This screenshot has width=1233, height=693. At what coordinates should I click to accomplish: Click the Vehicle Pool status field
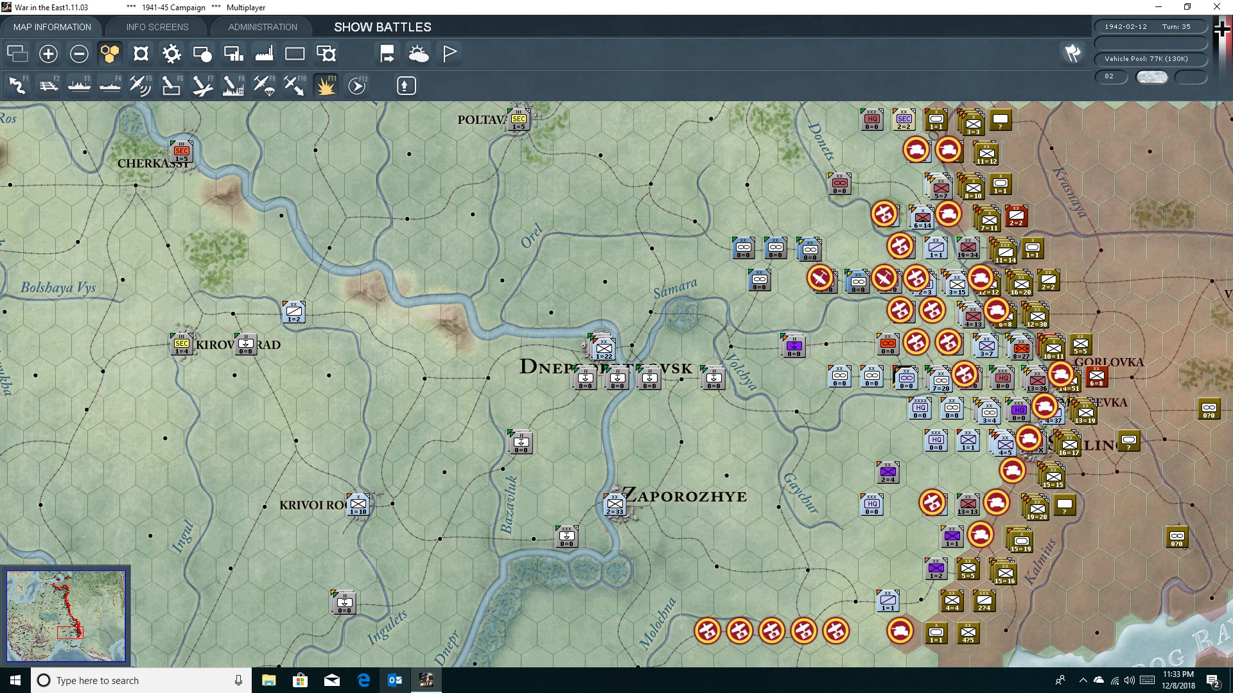(x=1150, y=59)
